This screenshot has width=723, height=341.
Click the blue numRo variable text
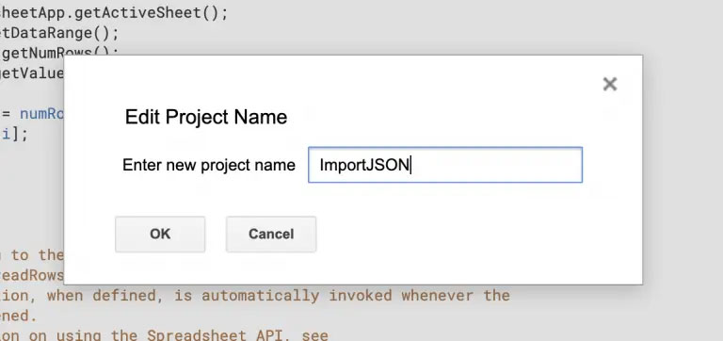coord(41,114)
